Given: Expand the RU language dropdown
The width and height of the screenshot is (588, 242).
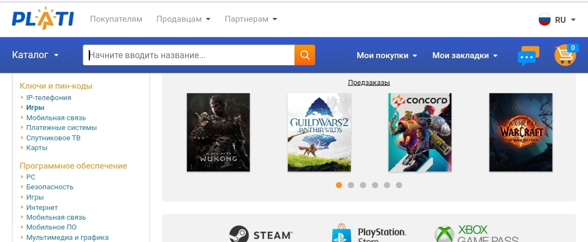Looking at the screenshot, I should click(x=565, y=20).
